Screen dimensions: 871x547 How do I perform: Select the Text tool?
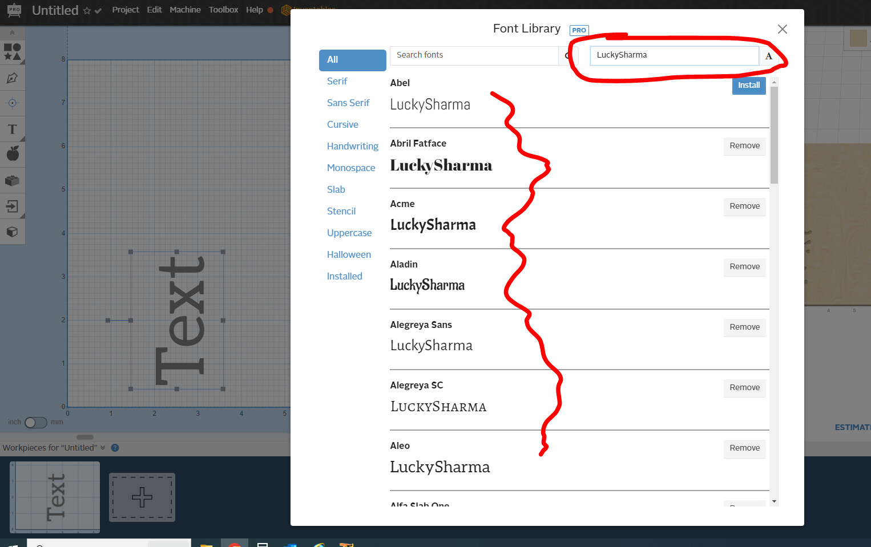click(x=13, y=129)
